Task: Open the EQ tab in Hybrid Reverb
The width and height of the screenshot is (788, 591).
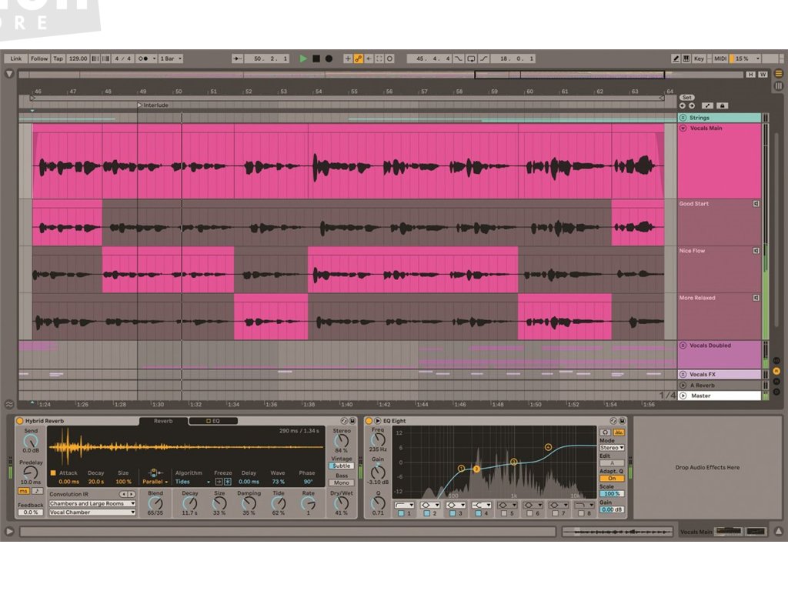Action: 212,421
